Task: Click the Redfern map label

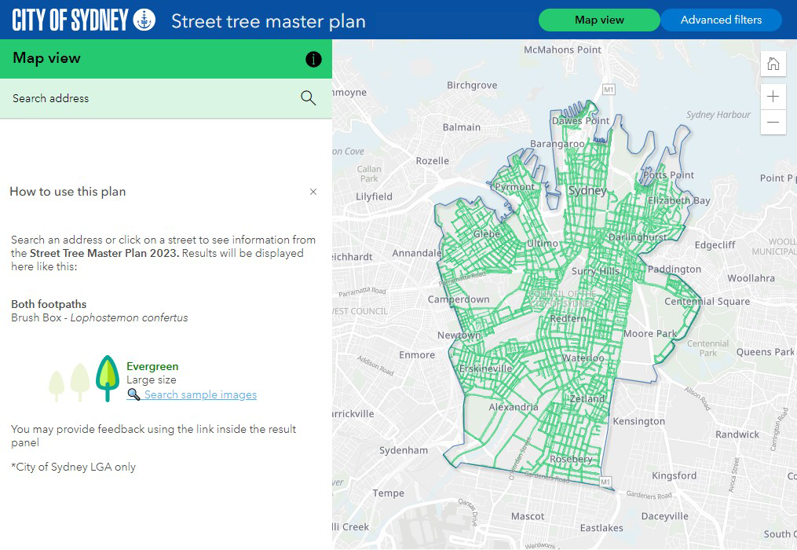Action: tap(568, 318)
